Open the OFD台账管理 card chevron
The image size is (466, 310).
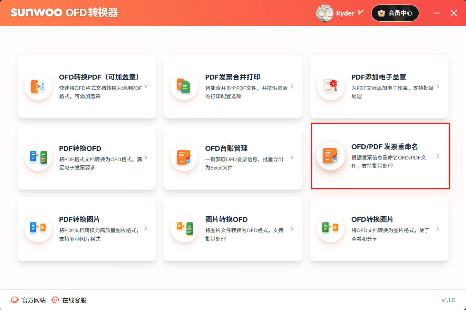point(292,157)
